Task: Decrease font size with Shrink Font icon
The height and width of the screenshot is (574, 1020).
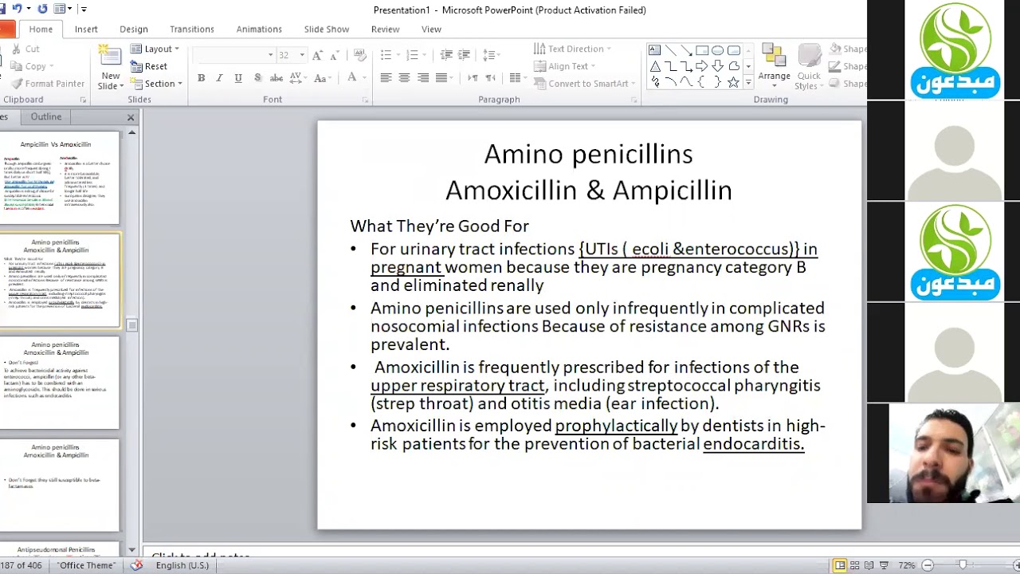Action: click(335, 55)
